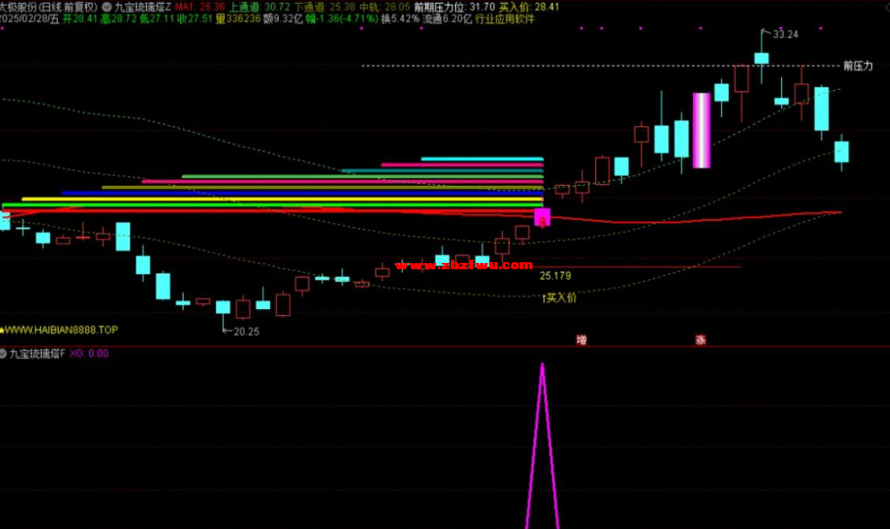Click the top cyan horizontal level bar
This screenshot has width=890, height=529.
482,160
